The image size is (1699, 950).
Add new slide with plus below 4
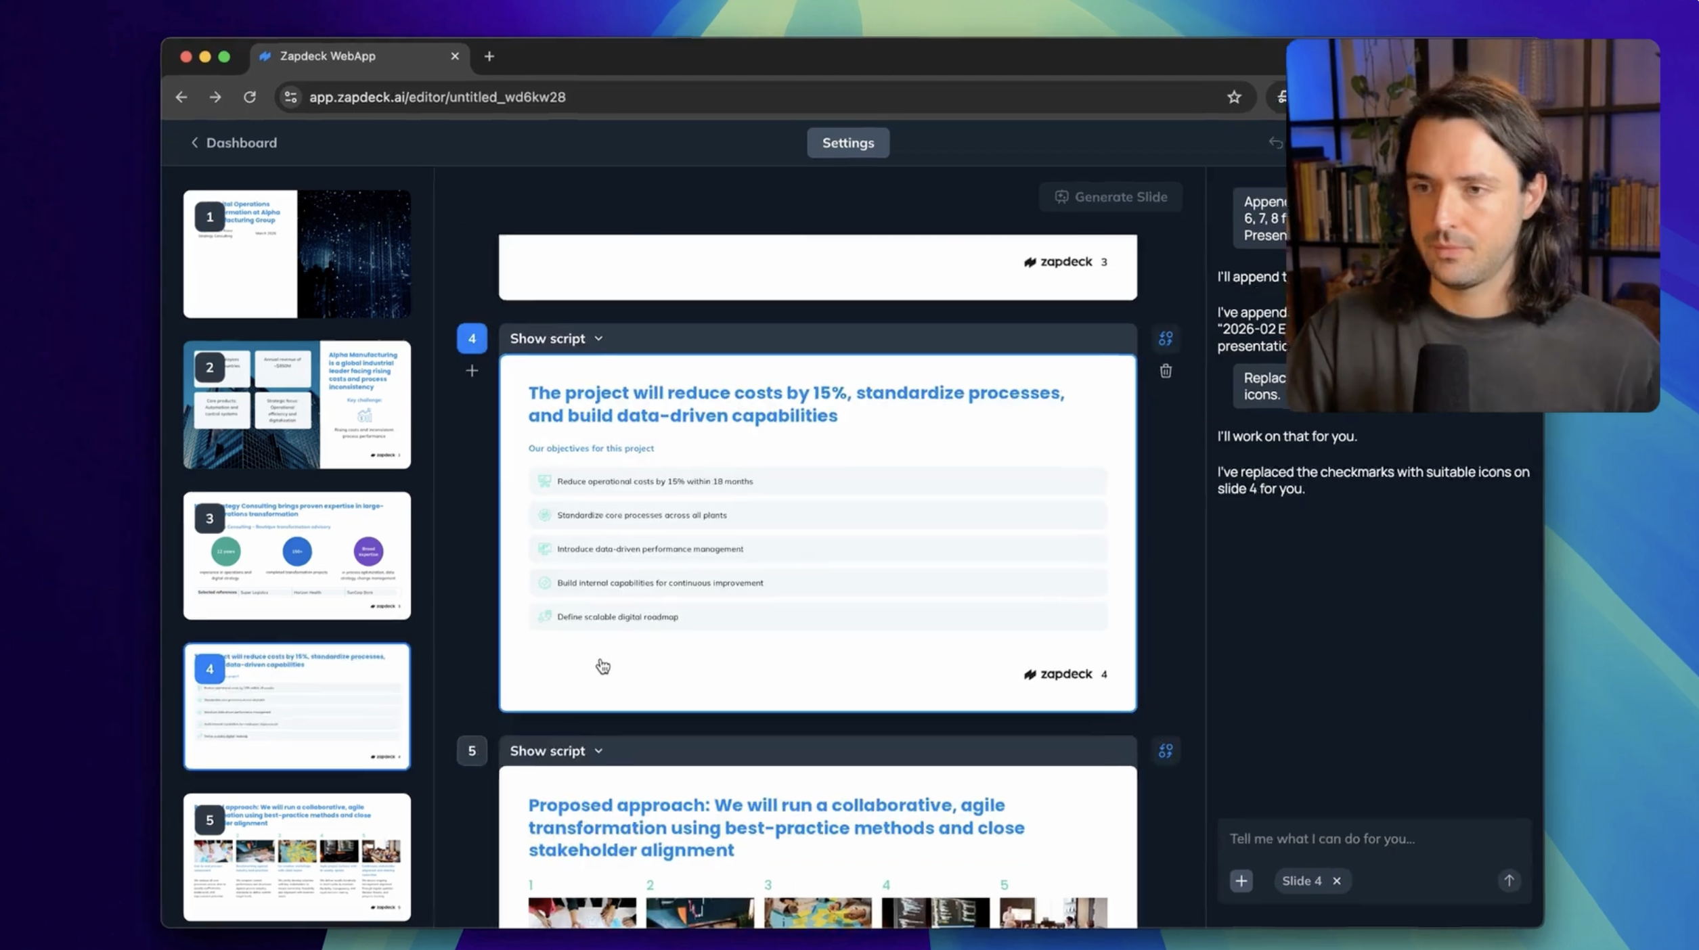click(x=472, y=371)
